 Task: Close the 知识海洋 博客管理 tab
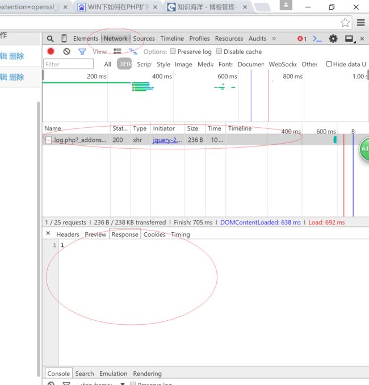click(245, 7)
